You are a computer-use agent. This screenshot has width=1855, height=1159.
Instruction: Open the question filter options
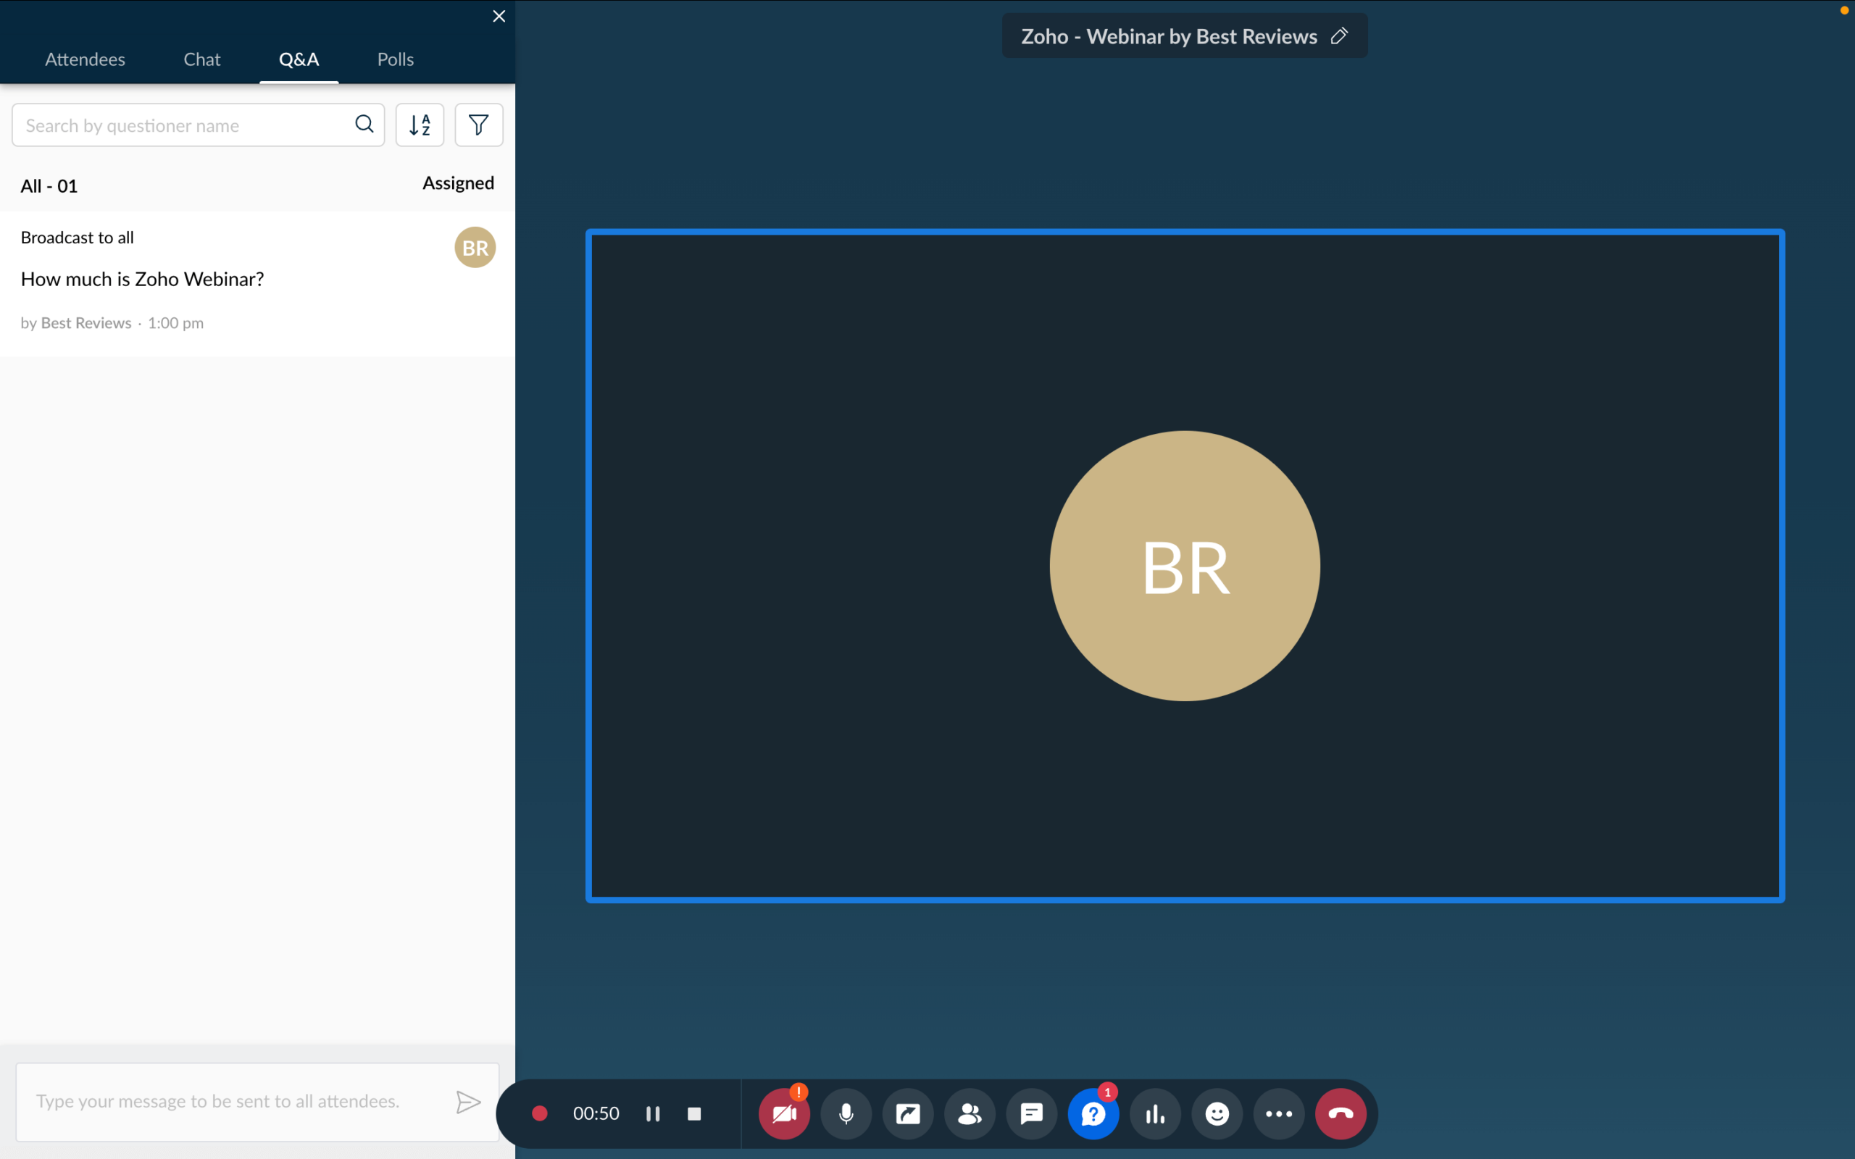click(478, 124)
